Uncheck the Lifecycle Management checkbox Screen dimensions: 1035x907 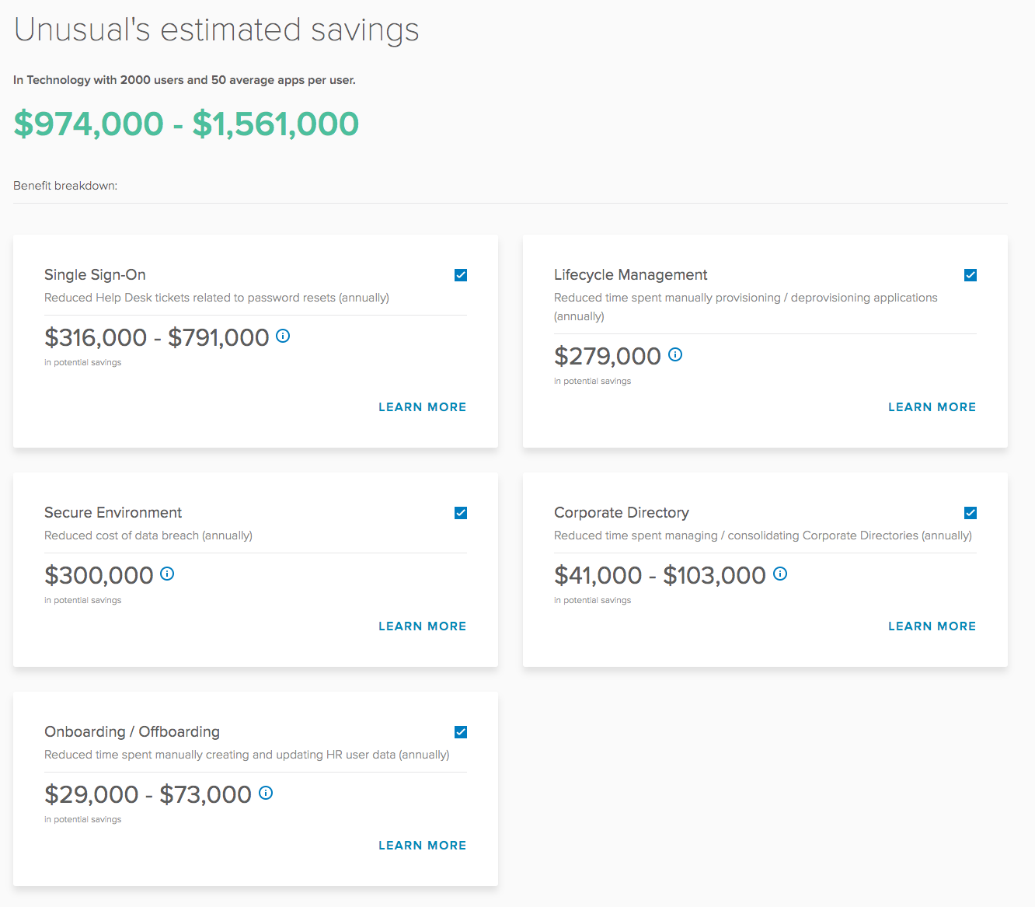pos(971,275)
